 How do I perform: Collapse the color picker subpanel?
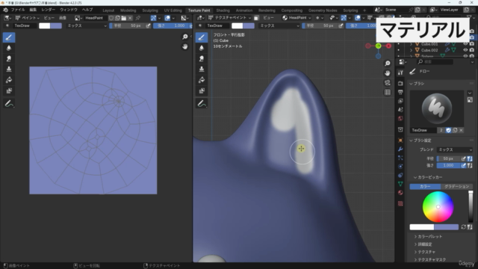(x=415, y=177)
